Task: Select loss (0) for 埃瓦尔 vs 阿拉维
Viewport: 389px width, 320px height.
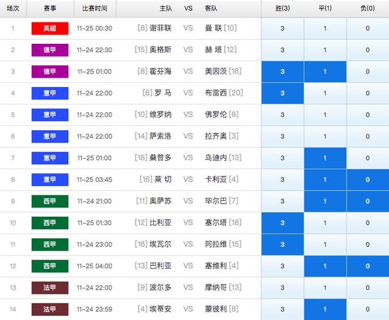Action: tap(368, 245)
